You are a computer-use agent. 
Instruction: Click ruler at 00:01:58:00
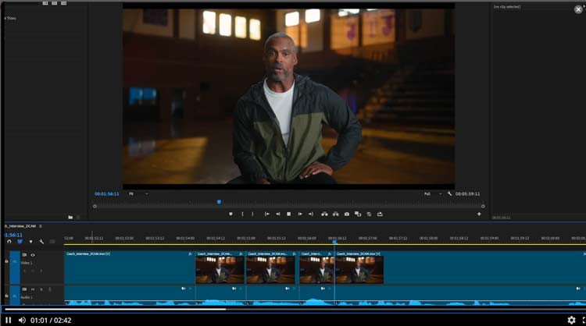click(x=428, y=238)
